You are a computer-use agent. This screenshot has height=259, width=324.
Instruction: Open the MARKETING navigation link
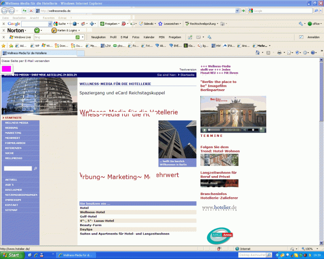(13, 133)
